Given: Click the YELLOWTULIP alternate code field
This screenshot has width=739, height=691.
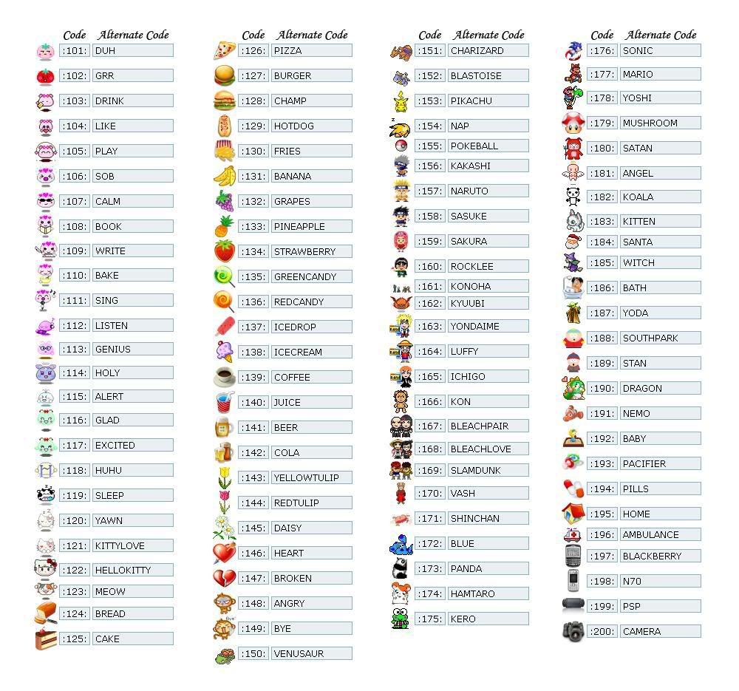Looking at the screenshot, I should [311, 477].
